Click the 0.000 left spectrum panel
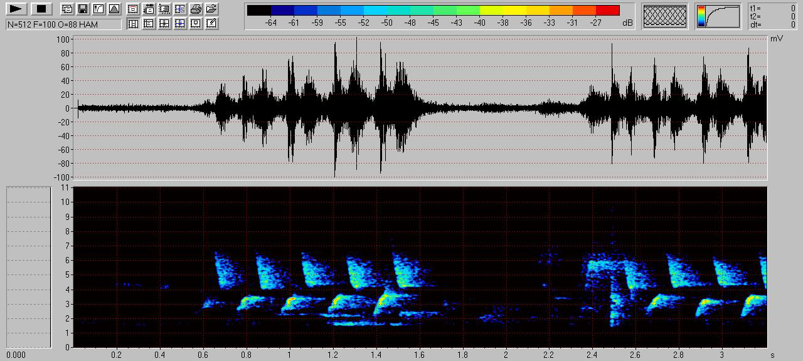This screenshot has height=361, width=803. [x=28, y=267]
